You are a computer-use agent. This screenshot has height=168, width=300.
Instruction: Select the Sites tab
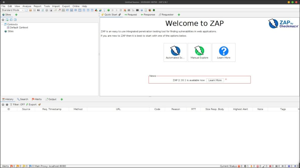pyautogui.click(x=7, y=15)
